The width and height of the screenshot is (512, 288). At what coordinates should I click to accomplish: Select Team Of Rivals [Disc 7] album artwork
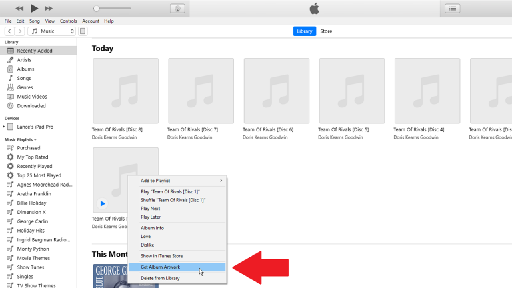point(201,91)
